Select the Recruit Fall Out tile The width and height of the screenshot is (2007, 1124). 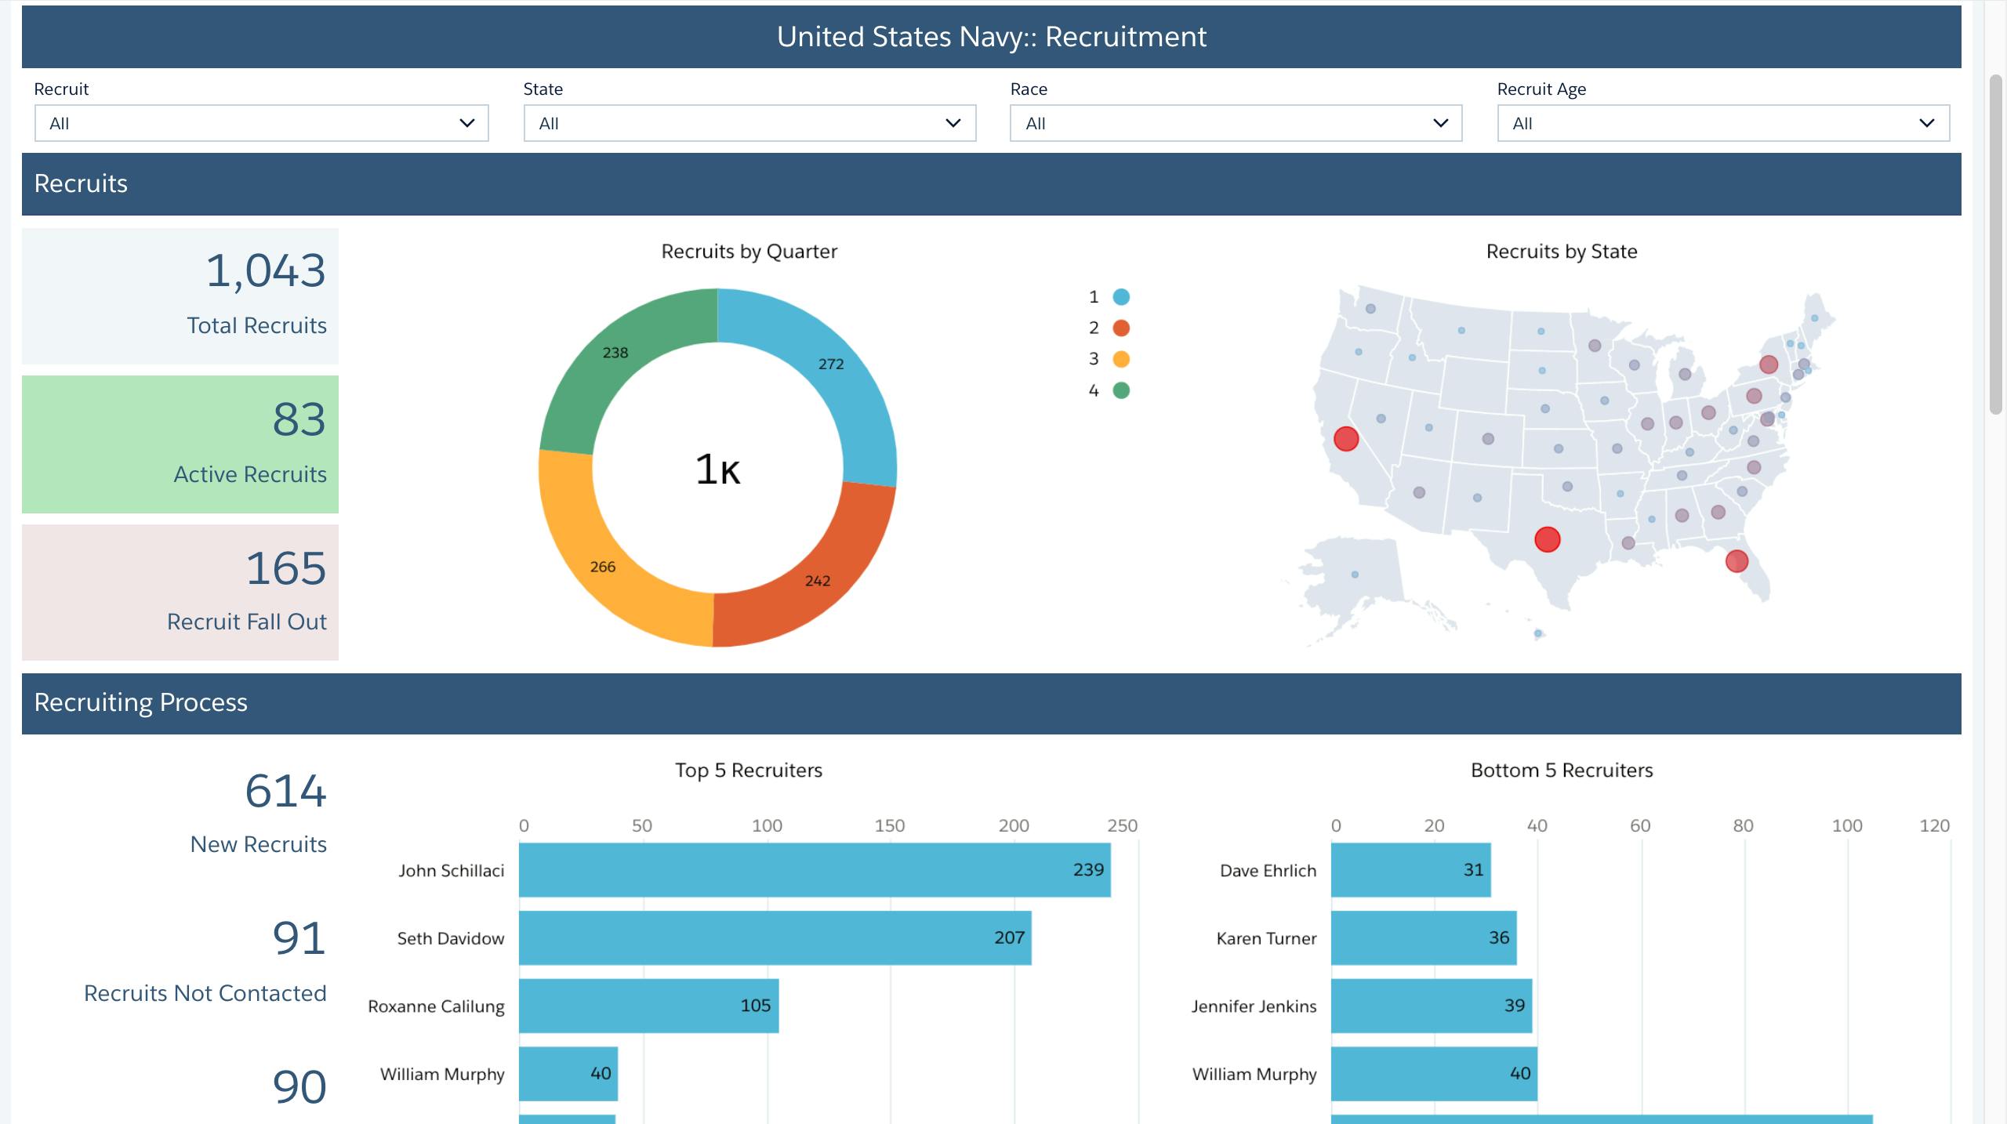coord(180,592)
